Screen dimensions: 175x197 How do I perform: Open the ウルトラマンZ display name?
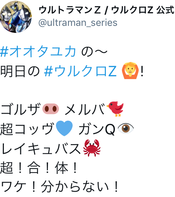click(x=107, y=10)
